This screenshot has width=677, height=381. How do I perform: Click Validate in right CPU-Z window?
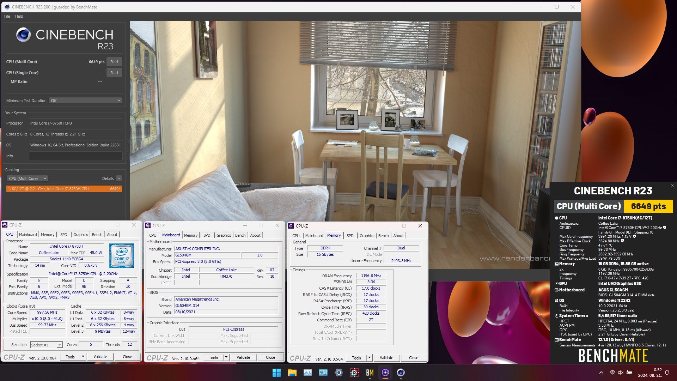click(x=386, y=358)
